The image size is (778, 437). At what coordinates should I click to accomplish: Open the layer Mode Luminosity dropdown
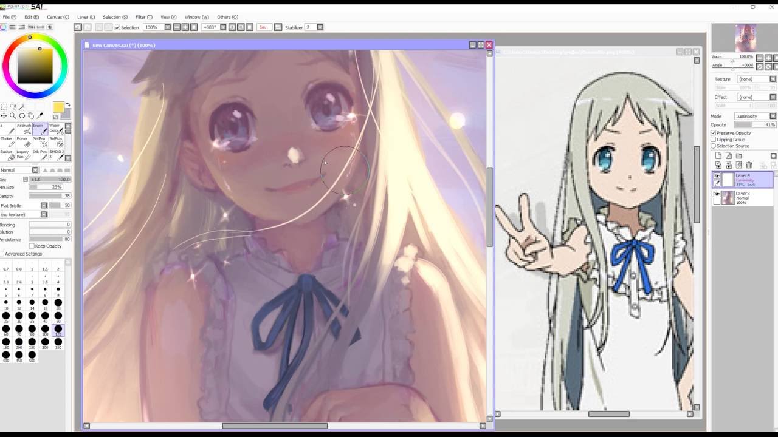click(756, 116)
